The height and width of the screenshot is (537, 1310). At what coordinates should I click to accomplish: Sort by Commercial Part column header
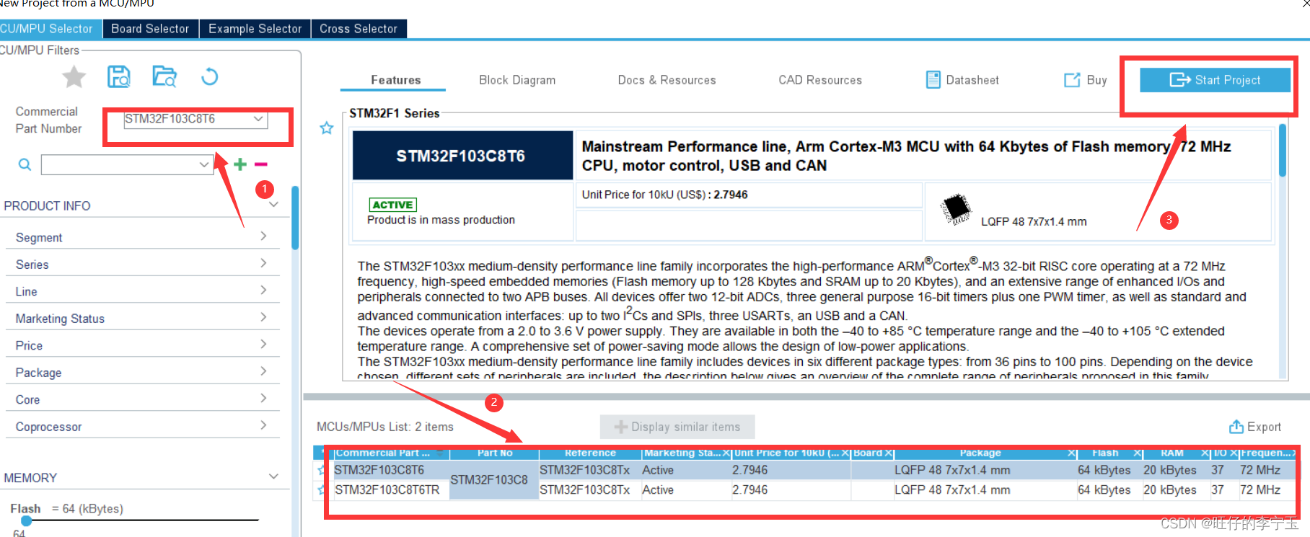tap(383, 453)
